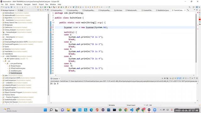Collapse the JAVA TRAINING project node
The image size is (201, 113).
1,56
